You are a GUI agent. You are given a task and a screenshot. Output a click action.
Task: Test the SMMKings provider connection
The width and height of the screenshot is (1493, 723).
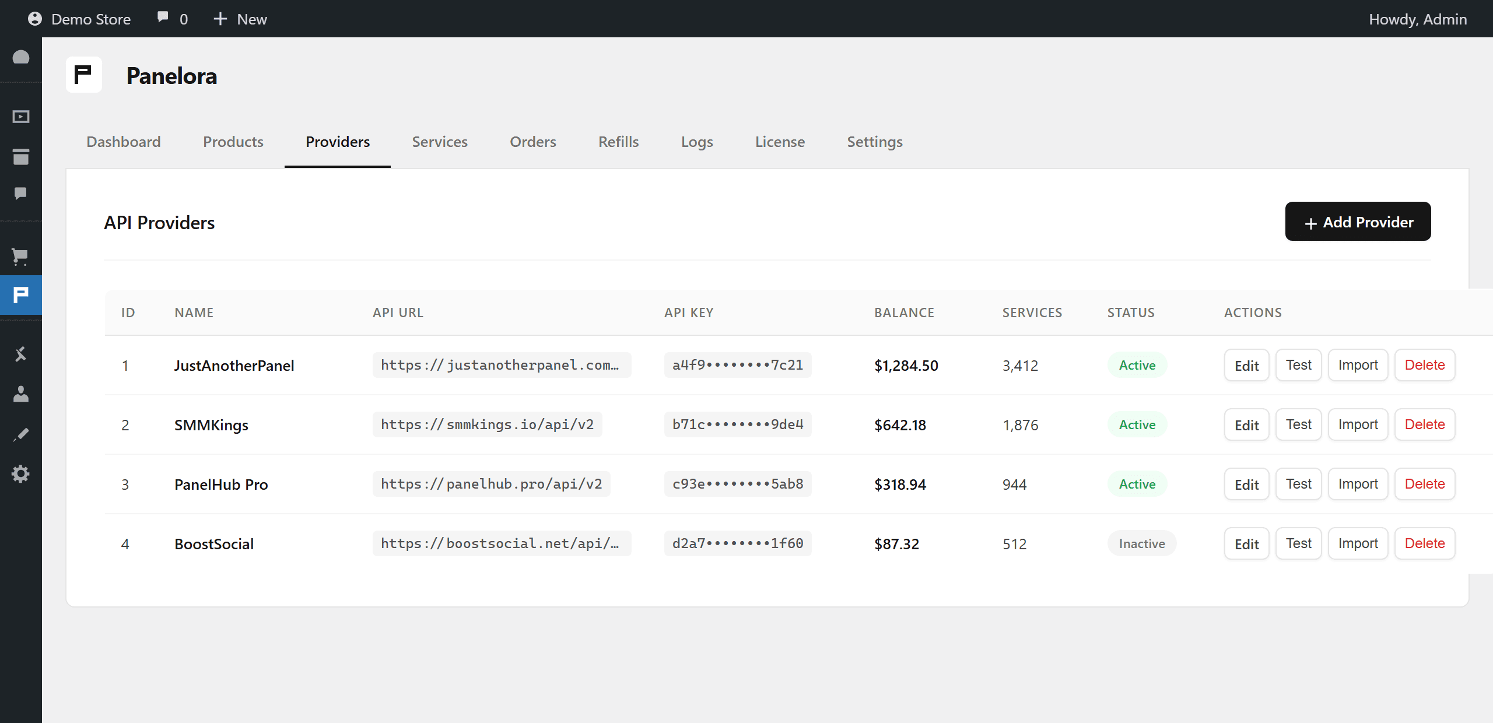coord(1299,425)
